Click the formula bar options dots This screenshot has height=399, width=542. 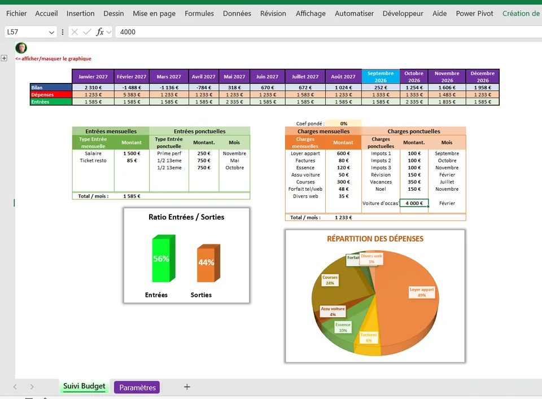pos(63,32)
